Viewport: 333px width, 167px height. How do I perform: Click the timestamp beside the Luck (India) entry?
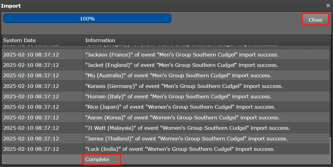[x=31, y=149]
